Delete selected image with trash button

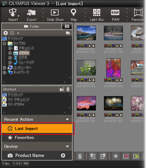pyautogui.click(x=80, y=156)
